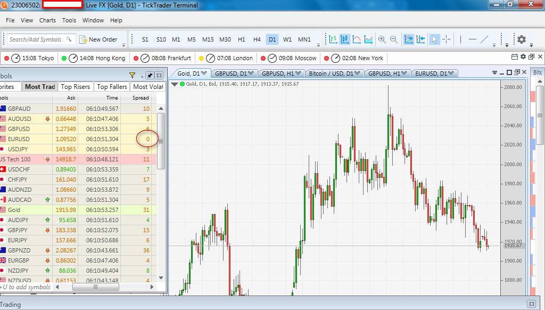Viewport: 545px width, 310px height.
Task: Switch chart to bar (OHLC) style
Action: pos(333,39)
